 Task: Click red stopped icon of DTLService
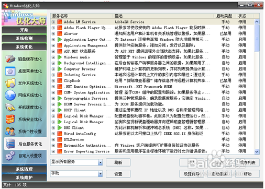click(60, 139)
